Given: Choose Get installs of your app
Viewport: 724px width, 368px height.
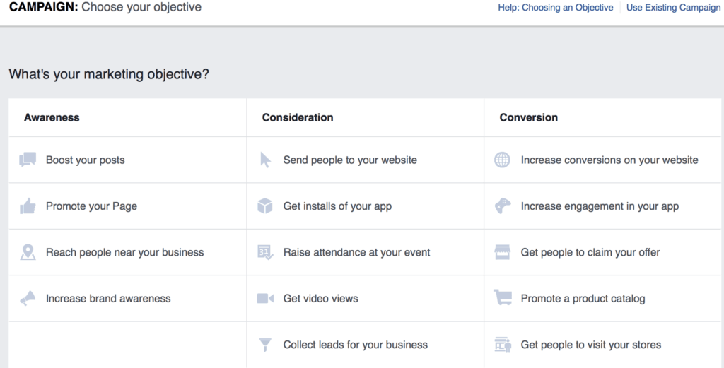Looking at the screenshot, I should pos(366,206).
